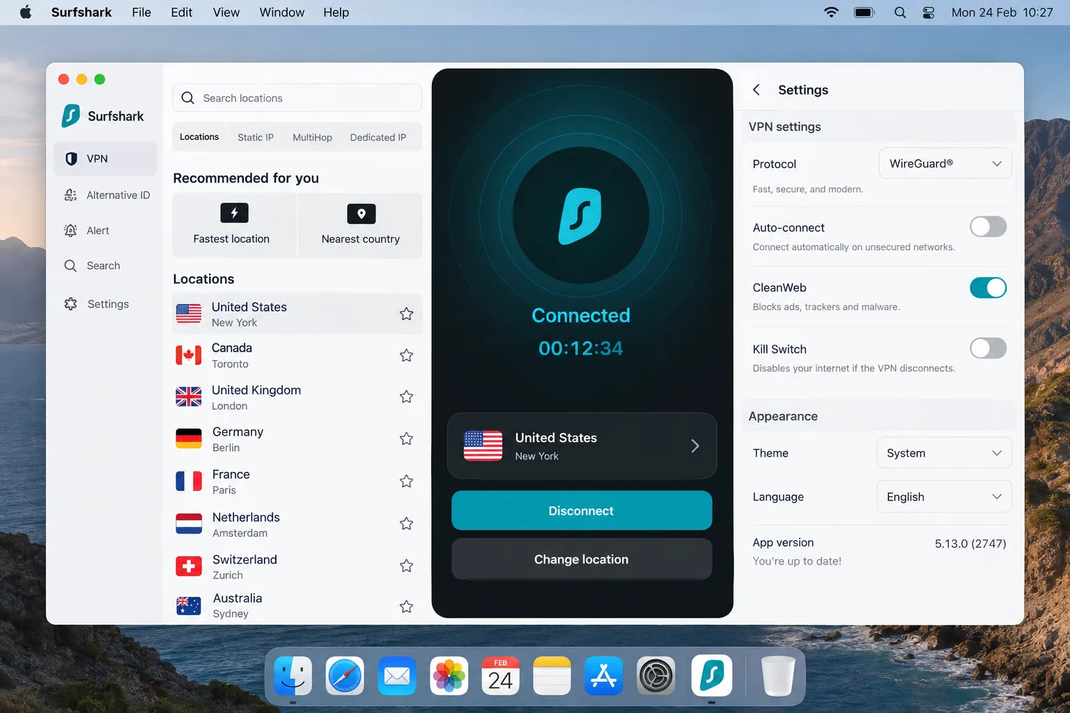The height and width of the screenshot is (713, 1070).
Task: Open Safari from the Dock
Action: pos(345,675)
